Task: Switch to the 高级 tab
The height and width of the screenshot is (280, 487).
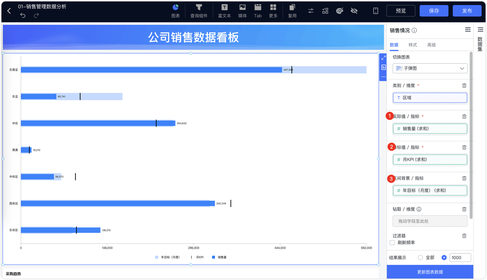Action: point(431,45)
